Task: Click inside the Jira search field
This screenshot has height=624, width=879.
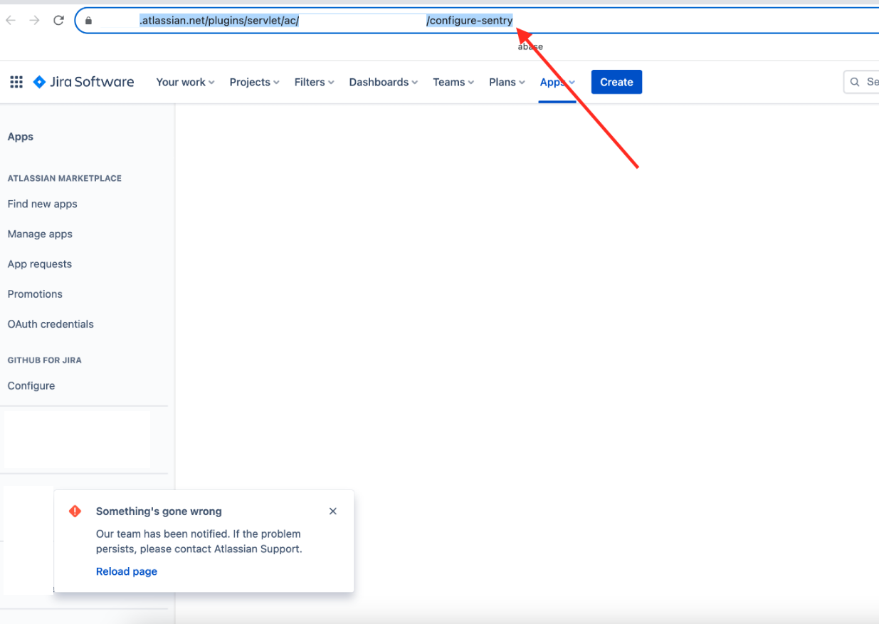Action: [861, 82]
